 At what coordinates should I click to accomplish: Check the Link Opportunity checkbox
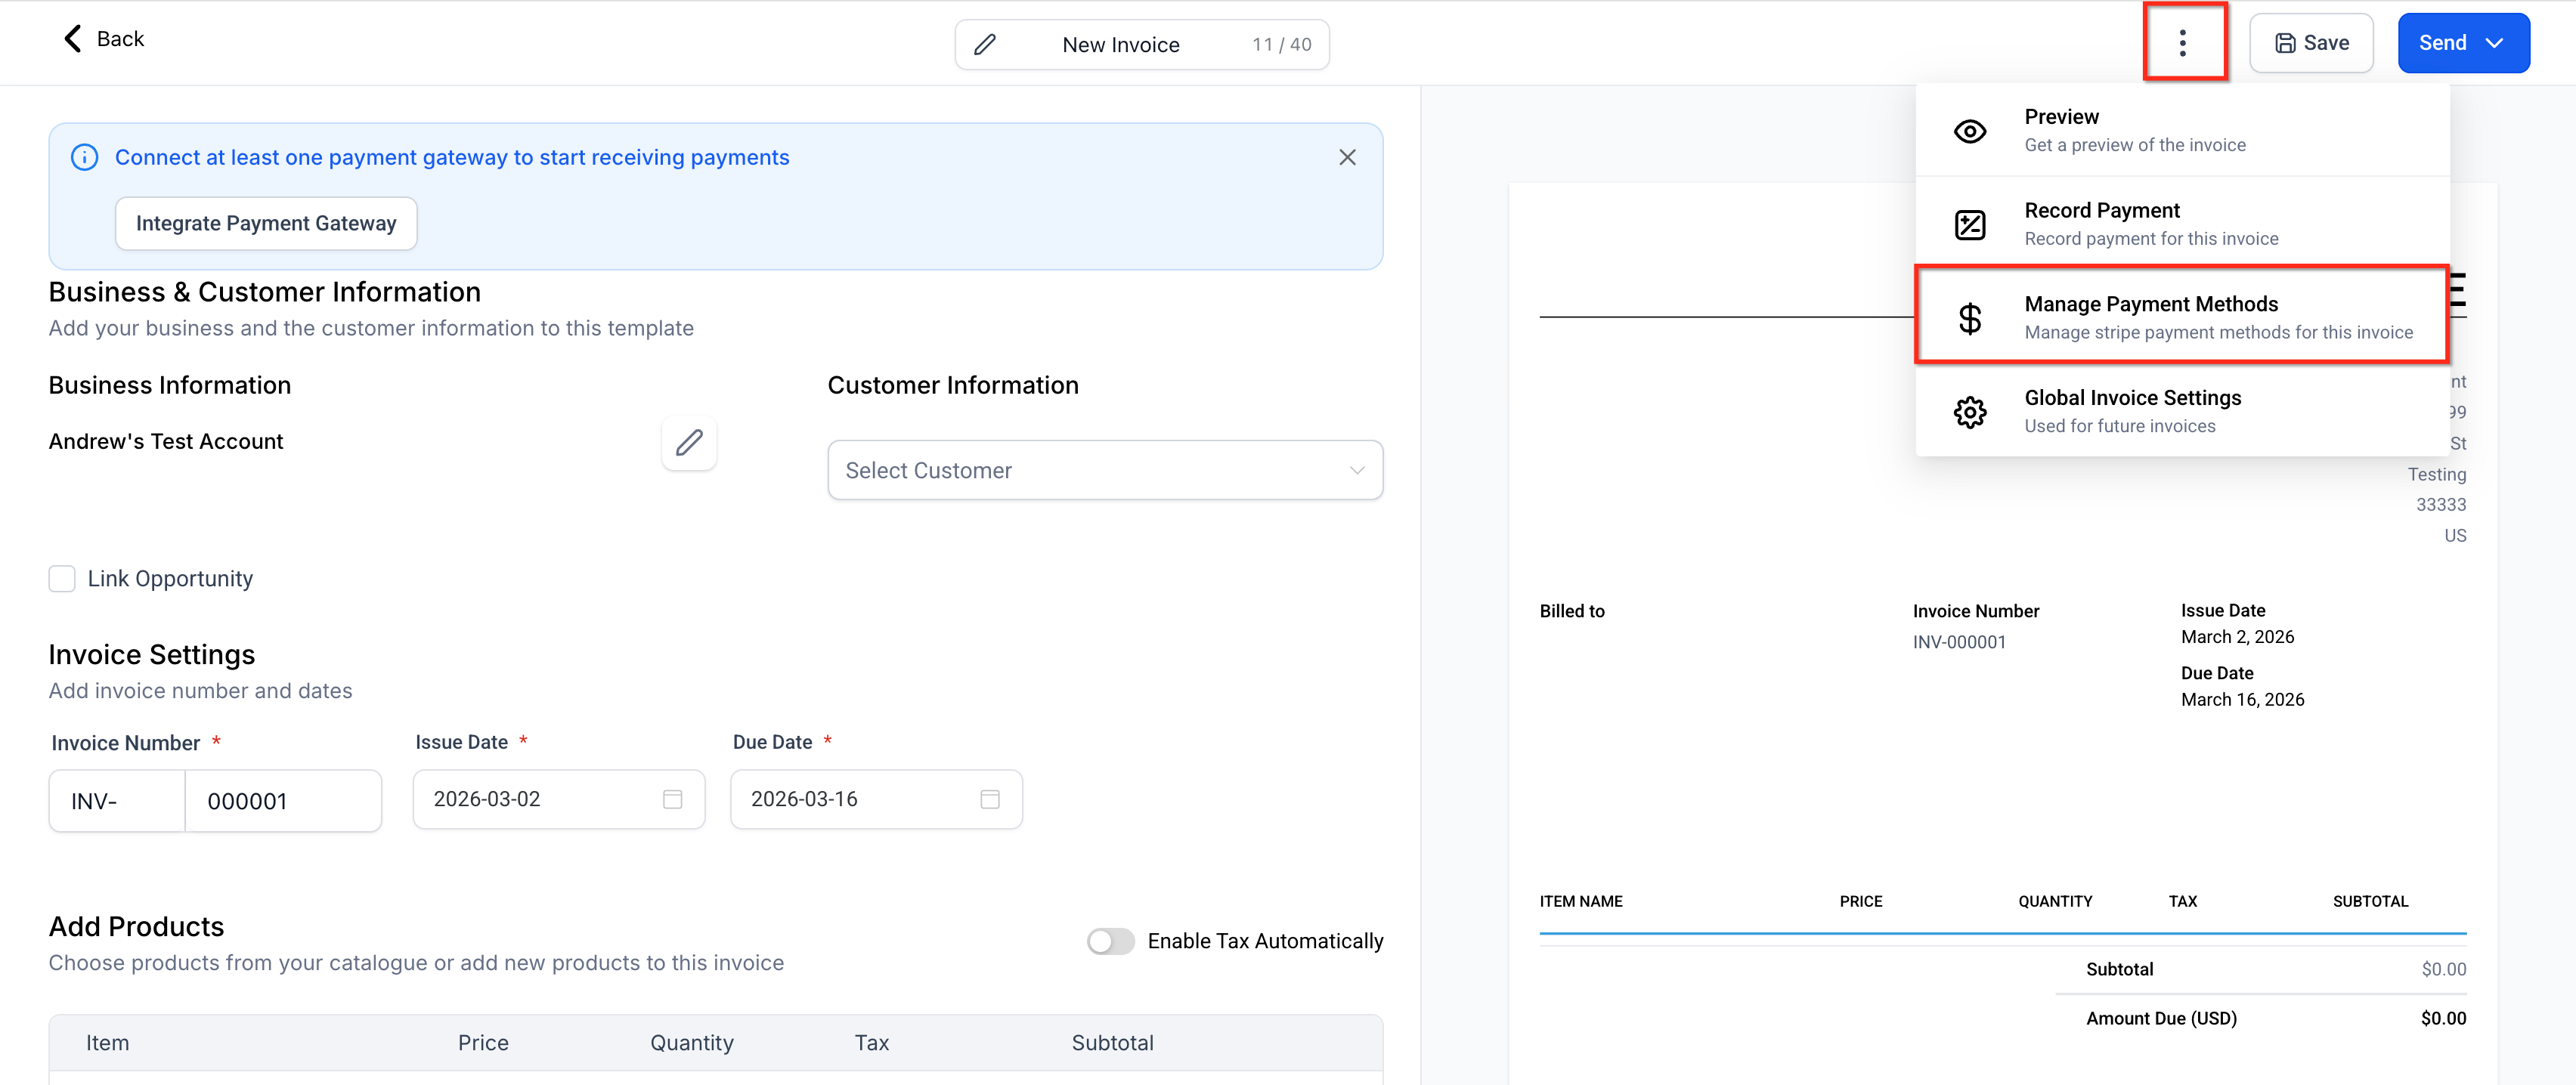tap(62, 579)
